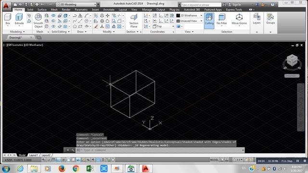This screenshot has width=308, height=173.
Task: Toggle Infer Constraints in the status bar
Action: click(x=44, y=160)
